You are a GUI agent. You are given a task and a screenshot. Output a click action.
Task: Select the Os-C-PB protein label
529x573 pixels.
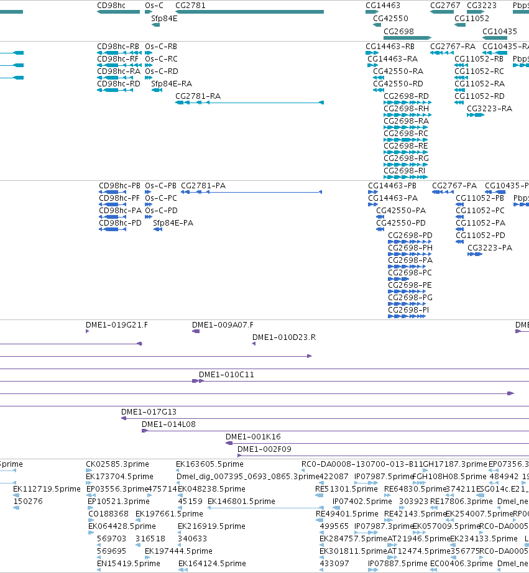coord(160,186)
